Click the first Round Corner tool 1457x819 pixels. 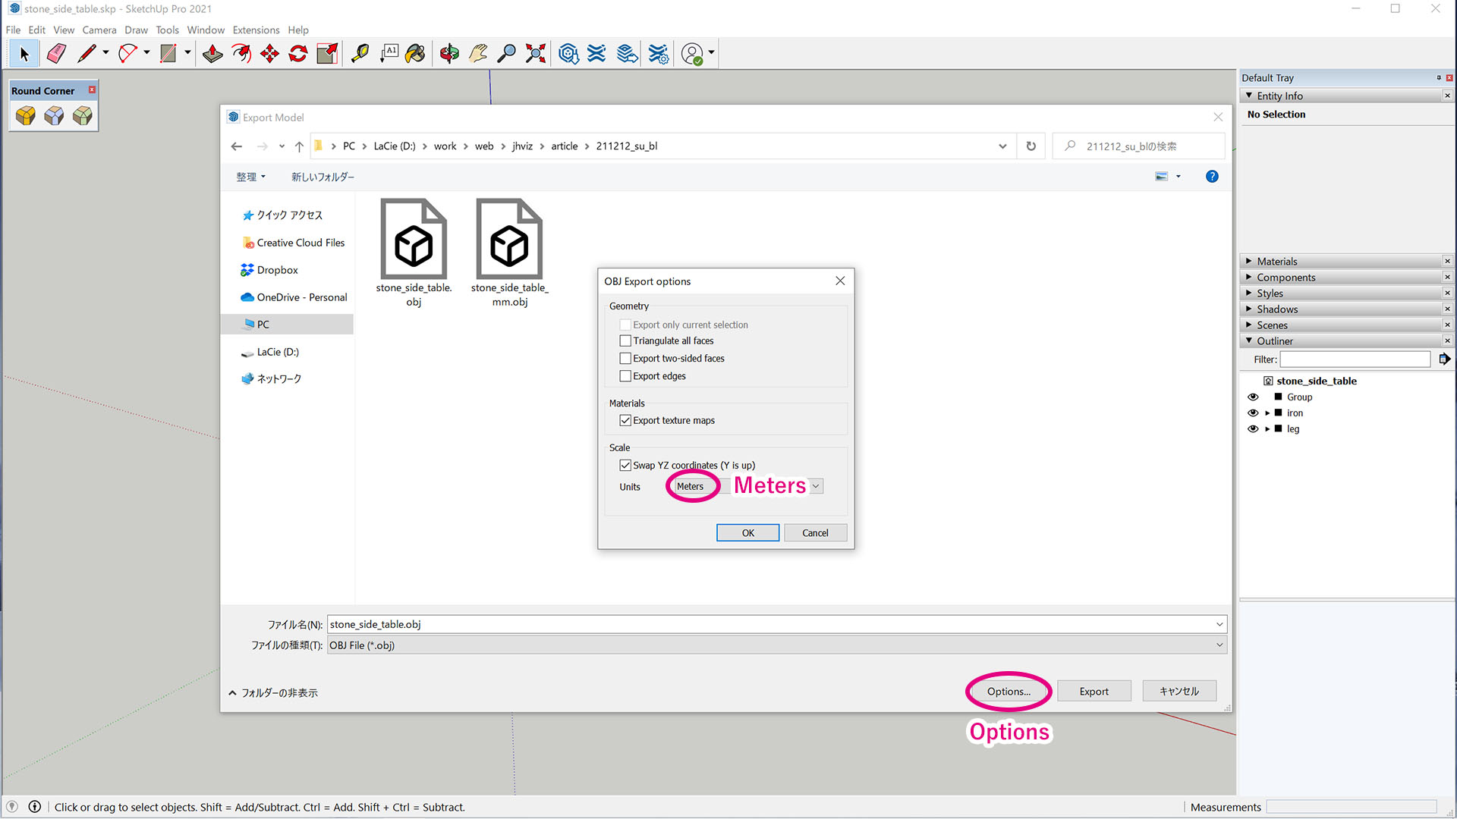(26, 115)
